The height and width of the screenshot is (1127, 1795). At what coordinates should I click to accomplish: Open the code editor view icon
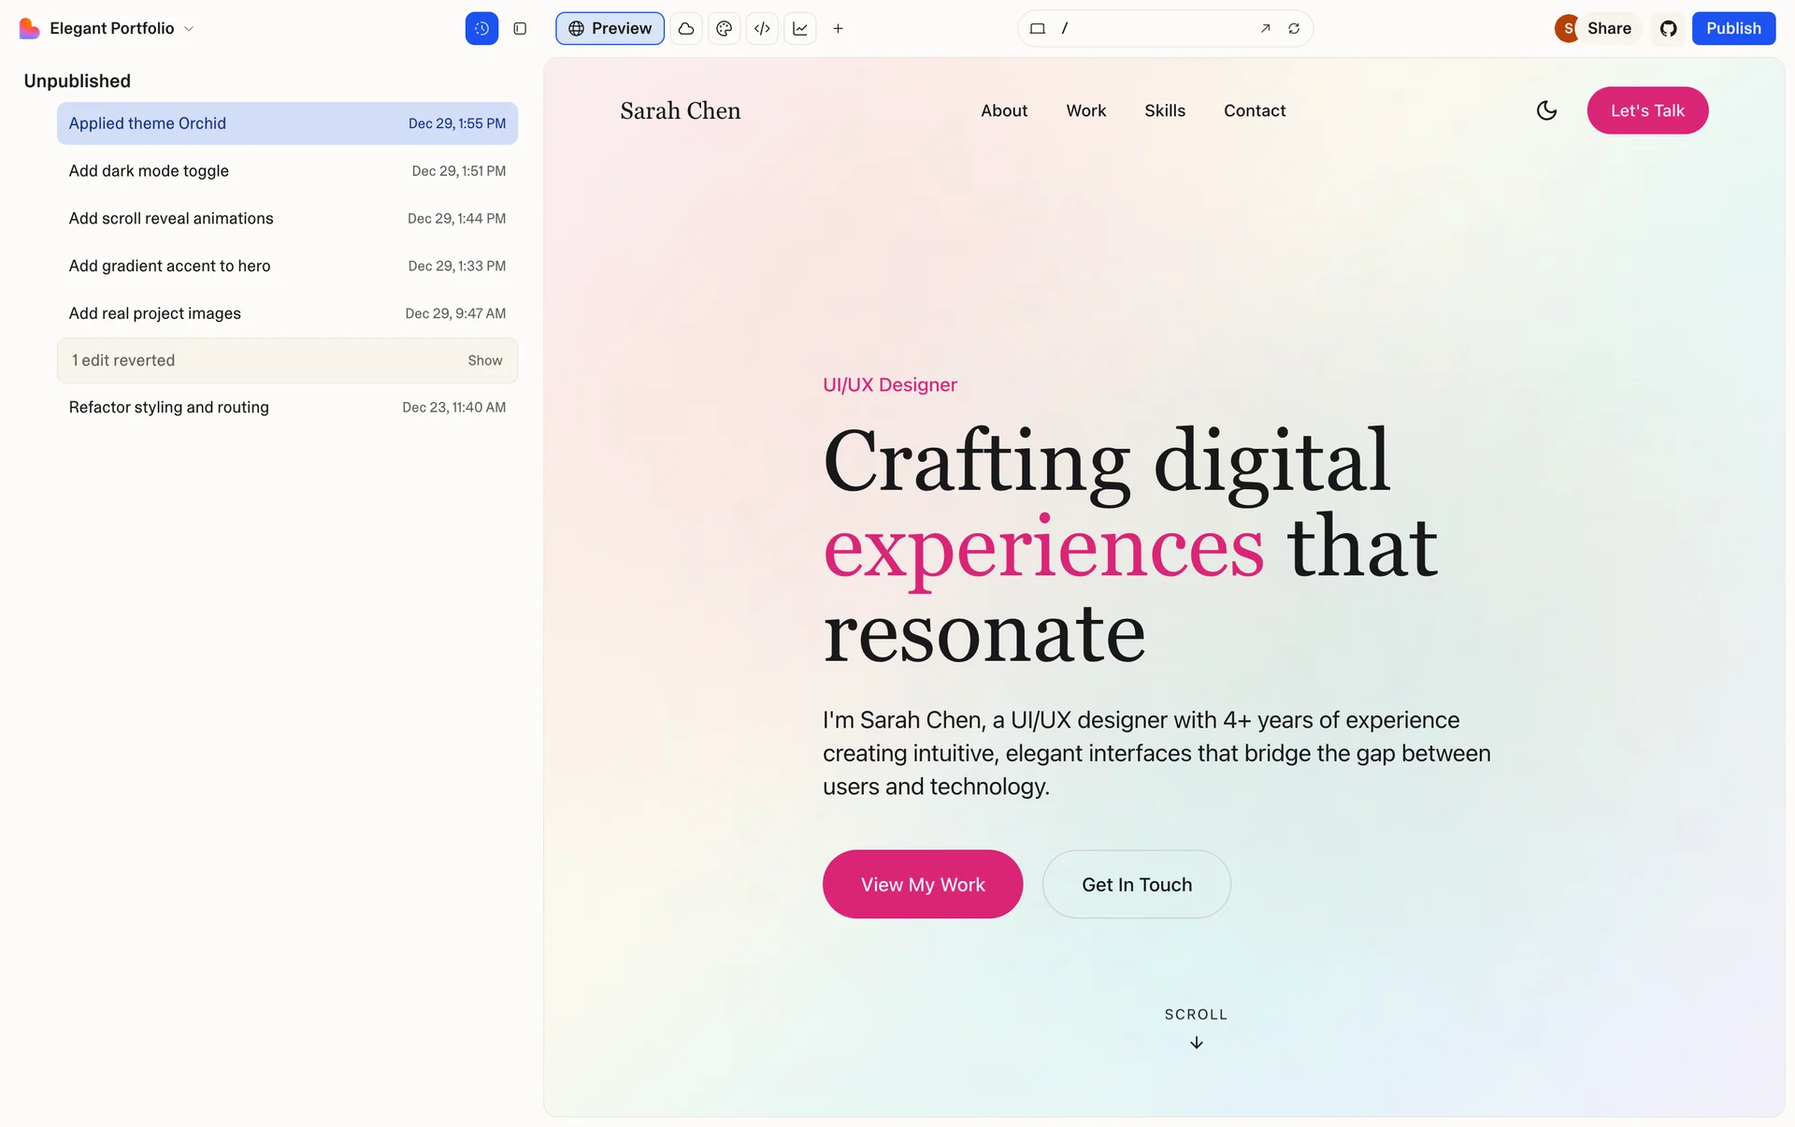pyautogui.click(x=762, y=28)
